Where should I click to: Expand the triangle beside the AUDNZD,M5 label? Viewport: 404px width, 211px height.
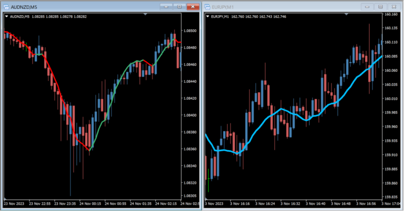point(6,16)
